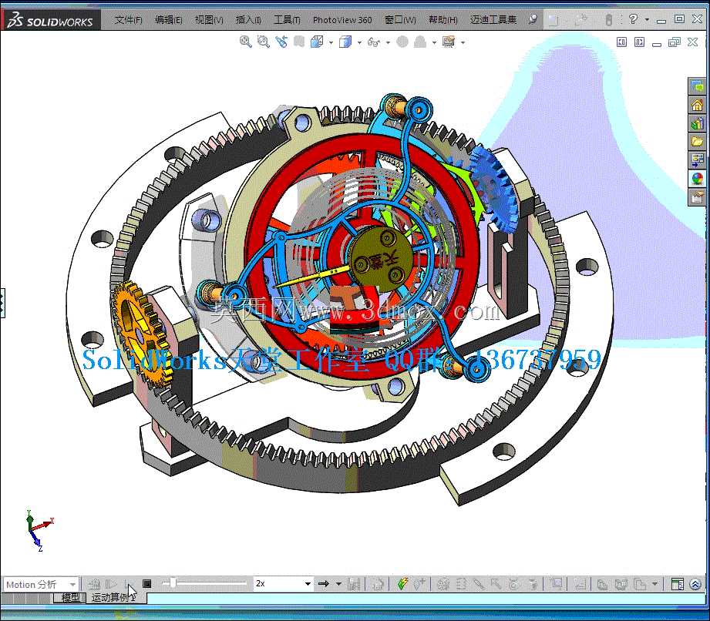This screenshot has width=710, height=621.
Task: Click the View Orientation cube icon
Action: tap(317, 42)
